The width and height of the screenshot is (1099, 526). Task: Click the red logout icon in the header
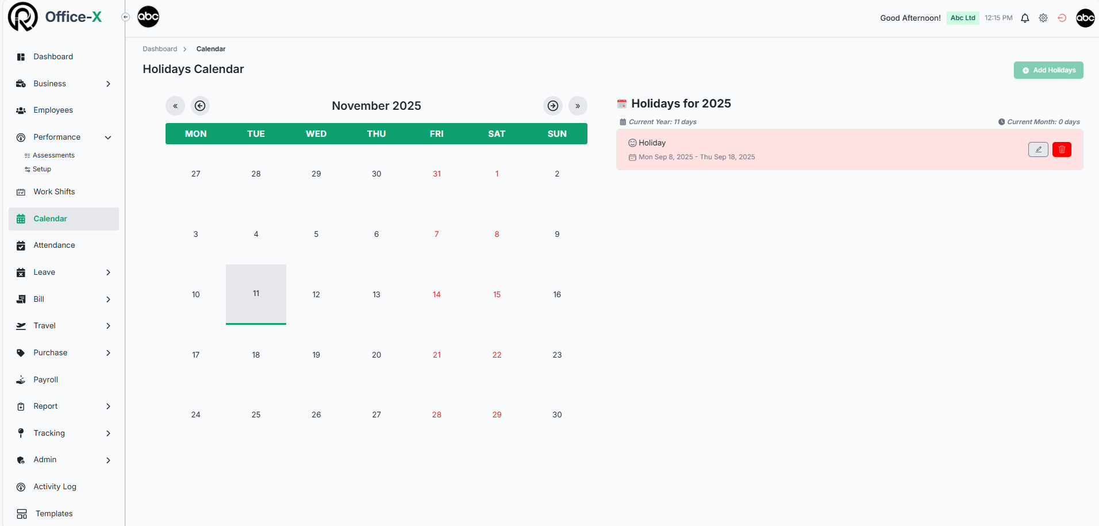[1062, 18]
